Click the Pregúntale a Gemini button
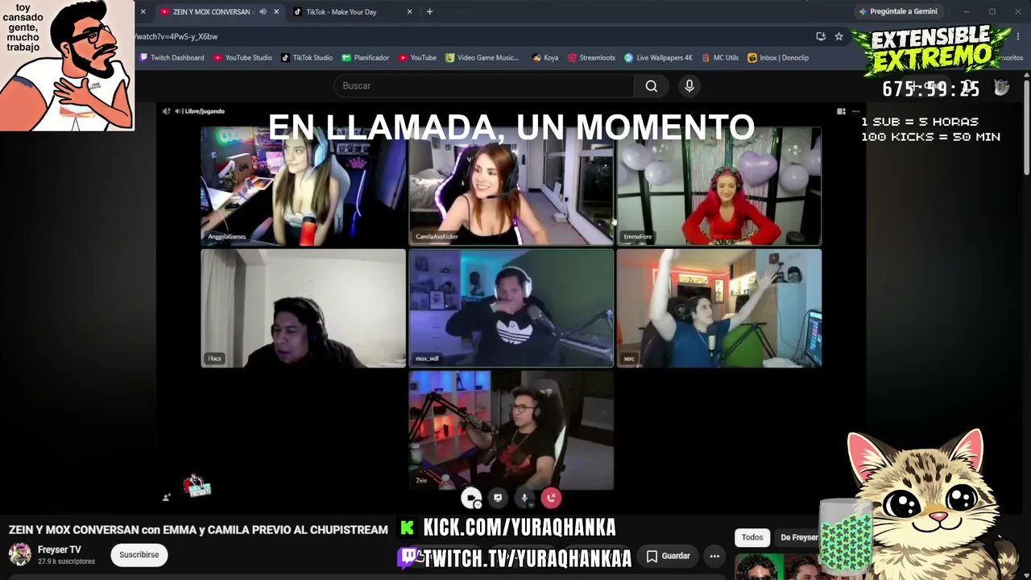Image resolution: width=1031 pixels, height=580 pixels. 898,11
